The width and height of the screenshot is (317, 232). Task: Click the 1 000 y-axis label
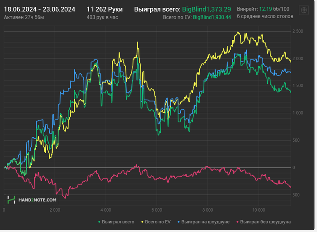tap(298, 113)
